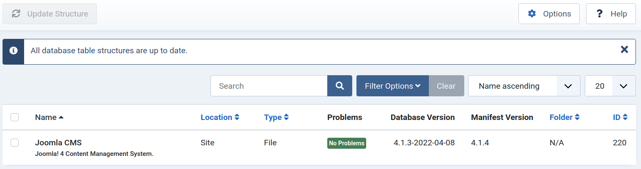
Task: Open Help via question mark icon
Action: tap(599, 14)
